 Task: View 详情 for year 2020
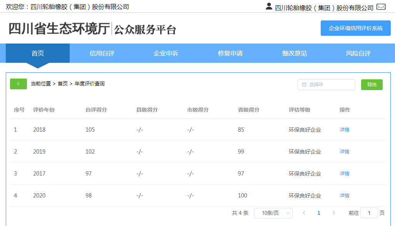point(344,196)
